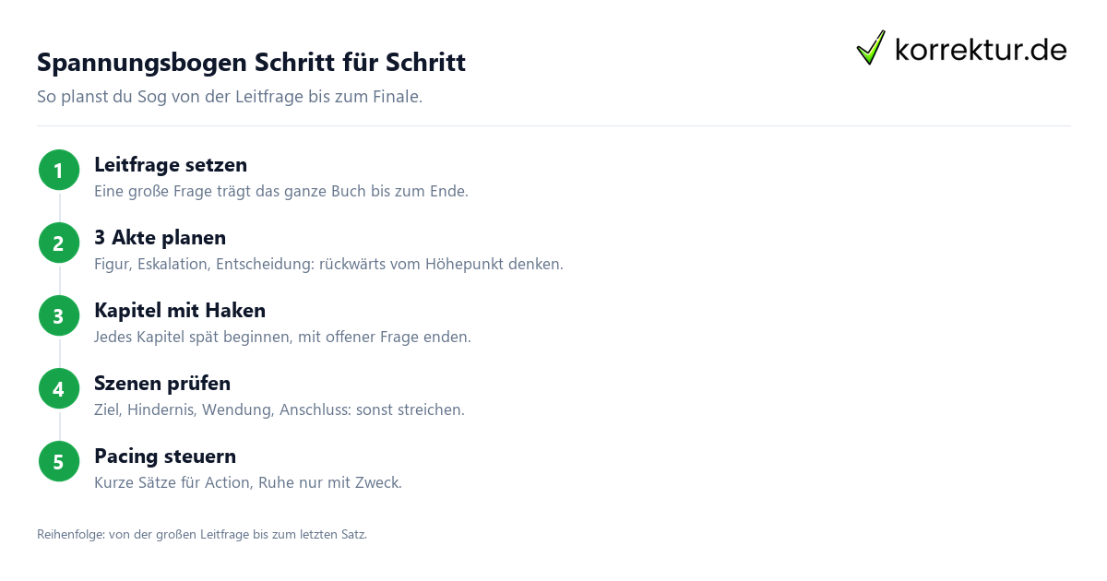Open the korrektur.de brand name
The height and width of the screenshot is (581, 1107).
tap(981, 49)
